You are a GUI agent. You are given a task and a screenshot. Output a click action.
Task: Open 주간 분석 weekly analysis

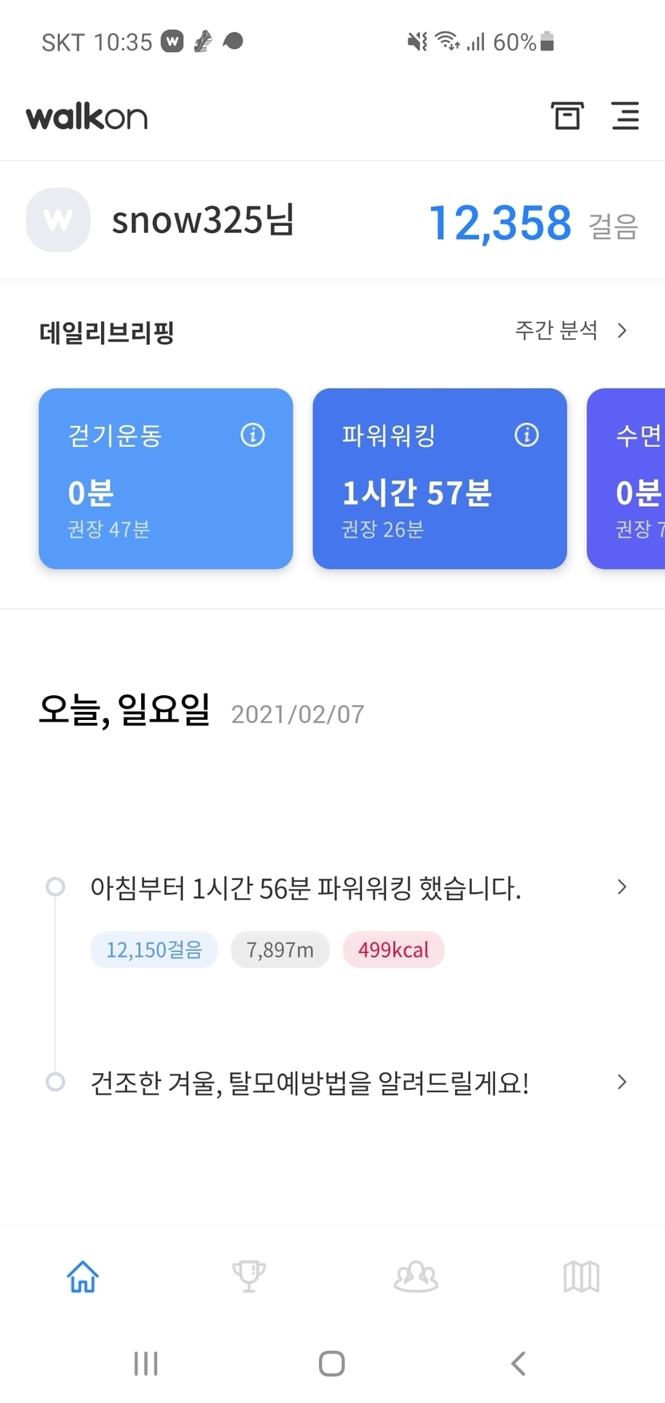coord(570,330)
